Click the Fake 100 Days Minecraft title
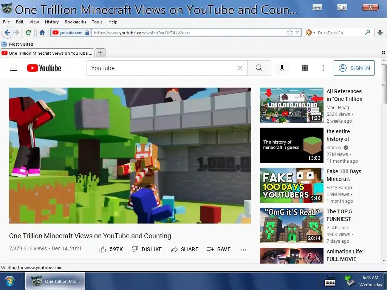 coord(344,175)
